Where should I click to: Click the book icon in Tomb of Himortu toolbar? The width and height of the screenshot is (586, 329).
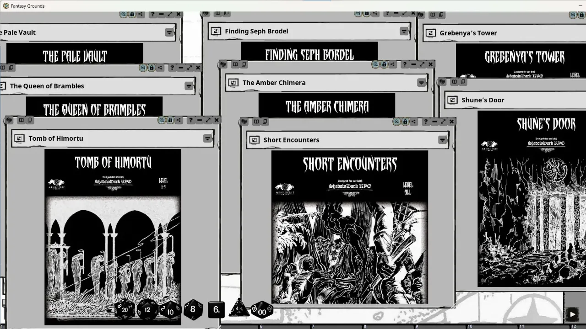click(21, 120)
